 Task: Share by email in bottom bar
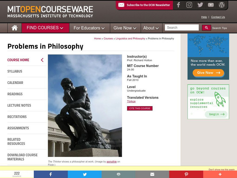[x=152, y=174]
